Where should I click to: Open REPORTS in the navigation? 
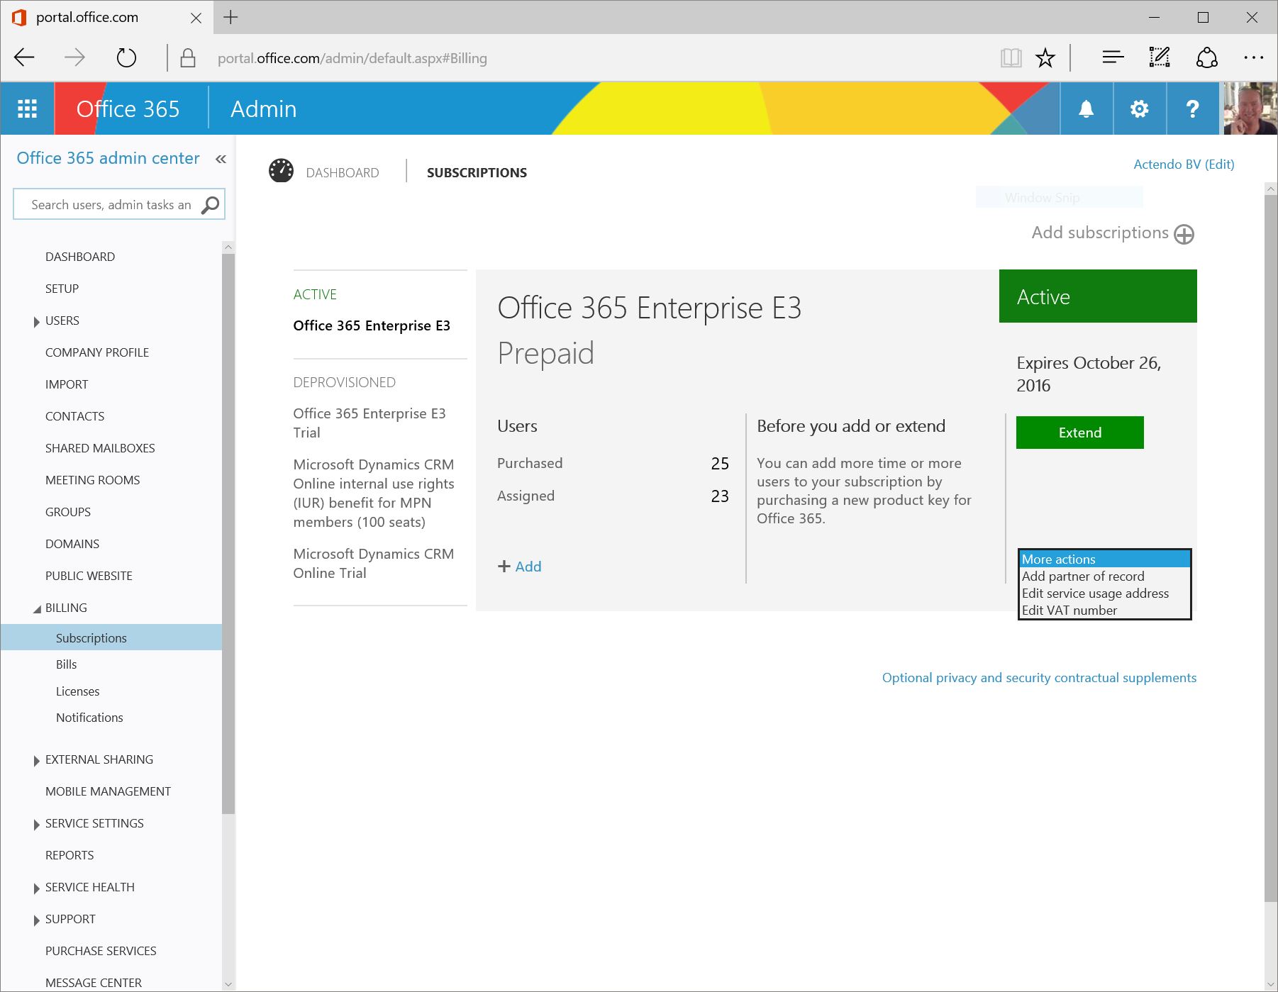click(x=70, y=855)
